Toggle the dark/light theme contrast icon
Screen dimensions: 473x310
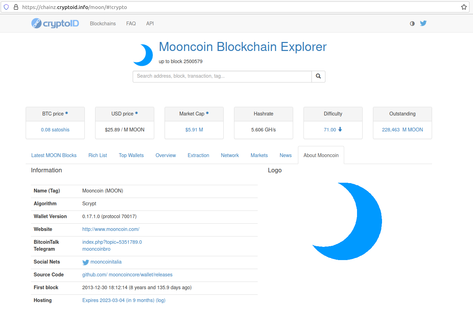pyautogui.click(x=412, y=24)
